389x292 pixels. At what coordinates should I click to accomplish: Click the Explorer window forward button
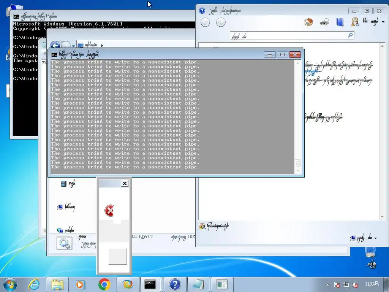point(66,46)
